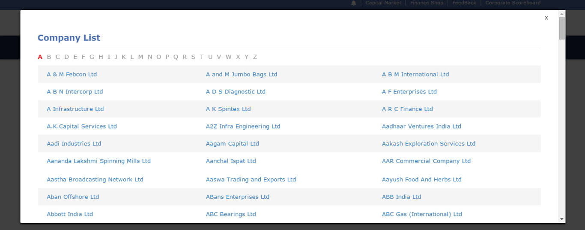Open Corporate Scoreboard link in top bar
The width and height of the screenshot is (585, 230).
tap(513, 3)
